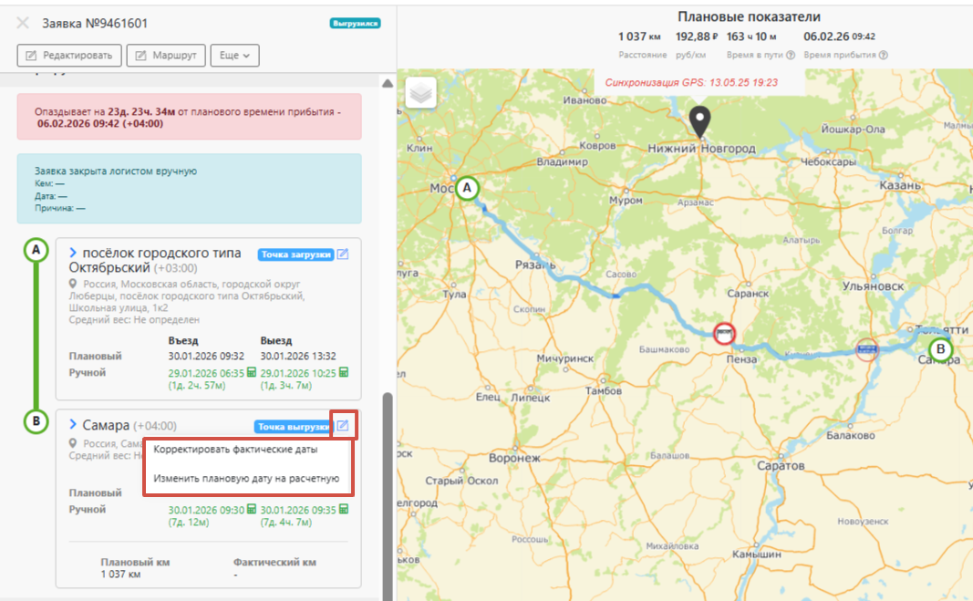
Task: Click the help icon next to Время прибытия
Action: (x=883, y=55)
